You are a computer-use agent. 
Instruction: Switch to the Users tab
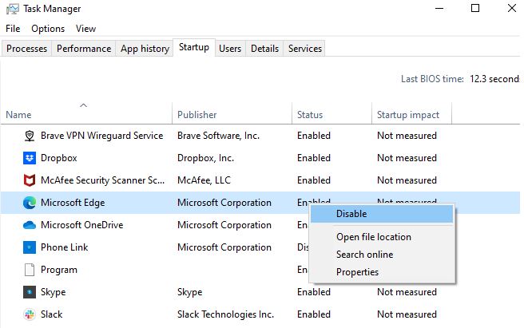[230, 49]
